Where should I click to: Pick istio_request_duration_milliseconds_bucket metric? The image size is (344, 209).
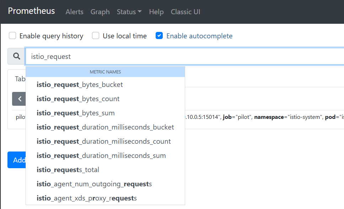[x=105, y=127]
